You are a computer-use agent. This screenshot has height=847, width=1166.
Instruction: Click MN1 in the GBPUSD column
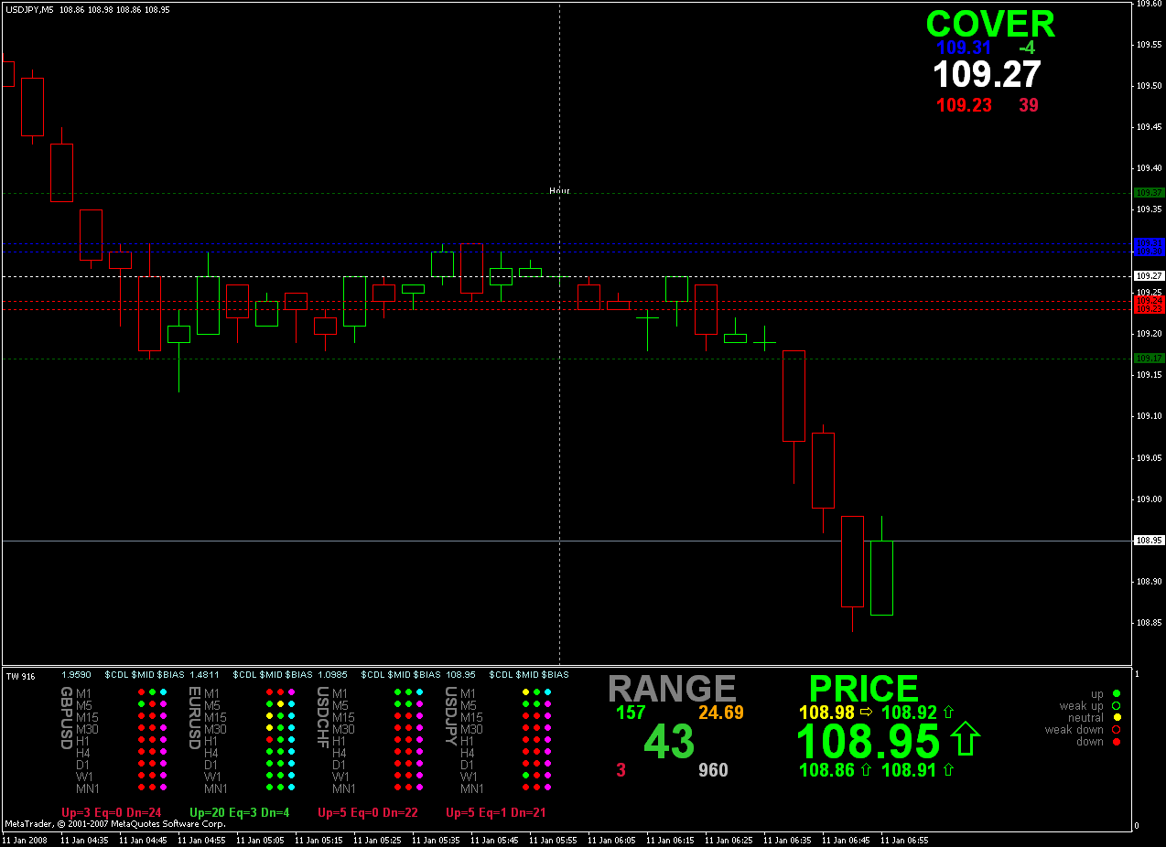click(88, 788)
